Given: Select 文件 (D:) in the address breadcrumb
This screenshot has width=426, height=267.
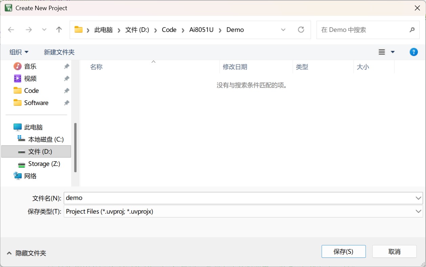Looking at the screenshot, I should tap(137, 30).
